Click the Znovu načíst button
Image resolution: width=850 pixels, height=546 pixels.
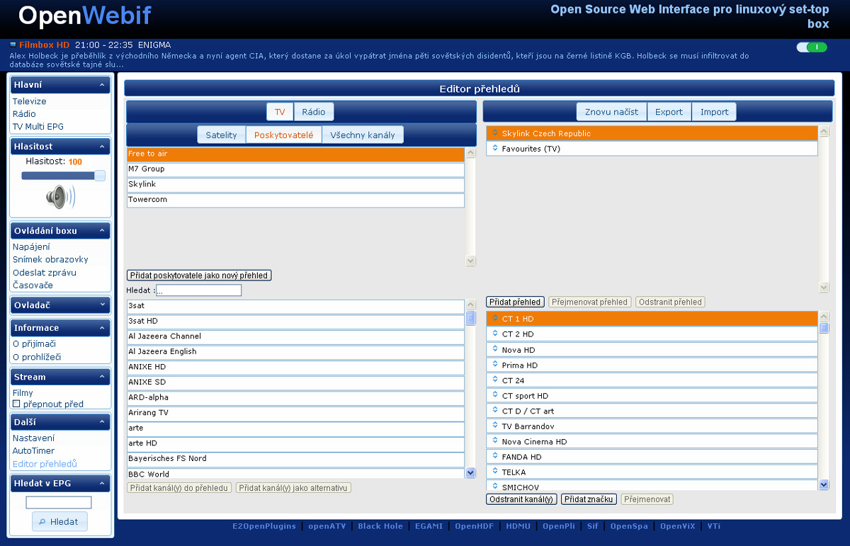pos(611,112)
